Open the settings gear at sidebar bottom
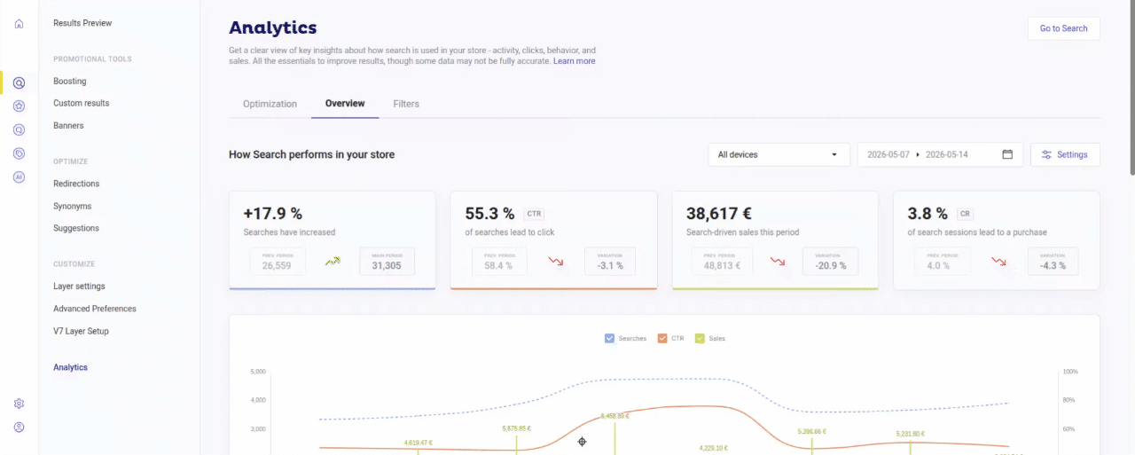The height and width of the screenshot is (455, 1135). tap(19, 404)
